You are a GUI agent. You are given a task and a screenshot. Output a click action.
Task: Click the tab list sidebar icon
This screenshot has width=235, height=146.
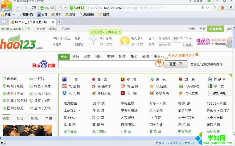tap(4, 22)
